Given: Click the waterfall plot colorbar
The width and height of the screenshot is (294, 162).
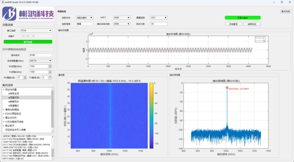Looking at the screenshot, I should click(x=151, y=116).
